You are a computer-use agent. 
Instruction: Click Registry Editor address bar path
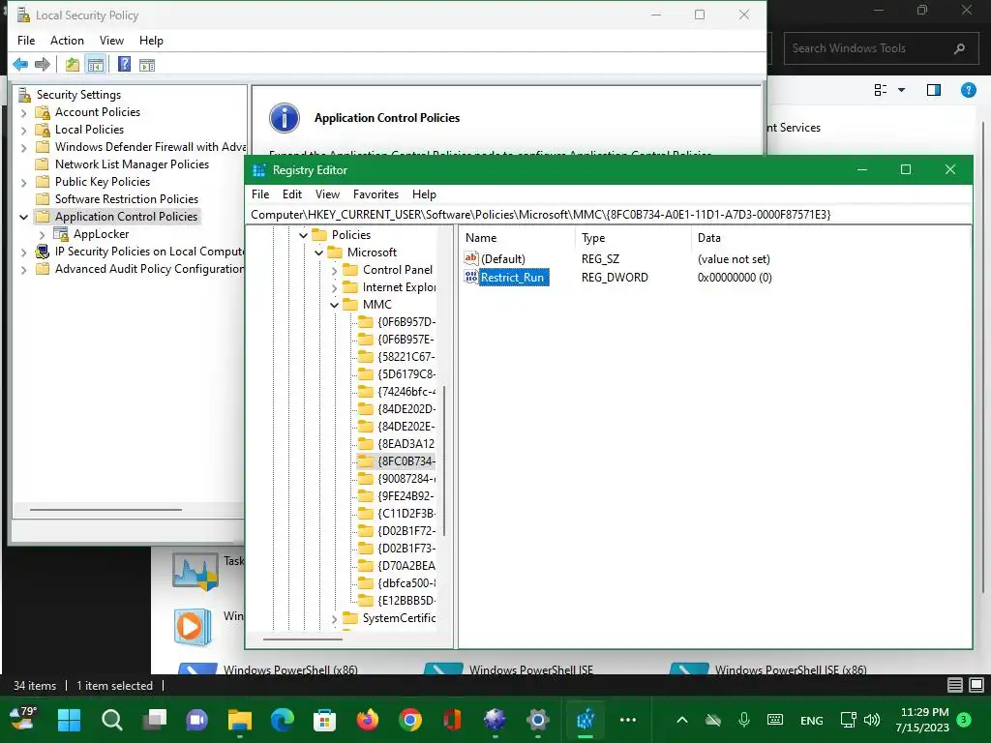coord(610,214)
